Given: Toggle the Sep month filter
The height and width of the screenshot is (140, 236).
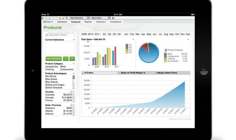Looking at the screenshot, I should (171, 34).
